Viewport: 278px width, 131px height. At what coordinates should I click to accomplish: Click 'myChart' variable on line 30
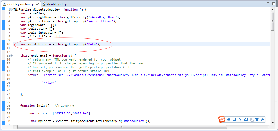45,121
